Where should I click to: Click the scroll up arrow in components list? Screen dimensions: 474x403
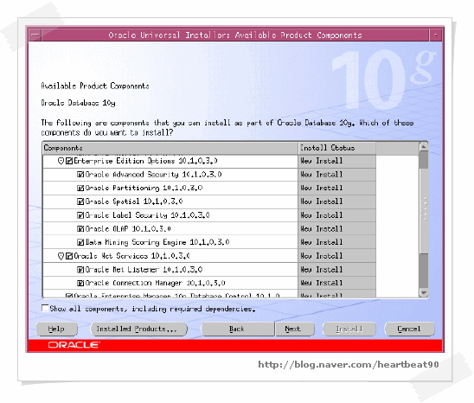(424, 147)
